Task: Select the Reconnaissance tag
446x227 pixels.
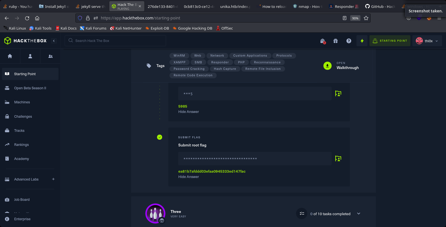Action: (267, 62)
